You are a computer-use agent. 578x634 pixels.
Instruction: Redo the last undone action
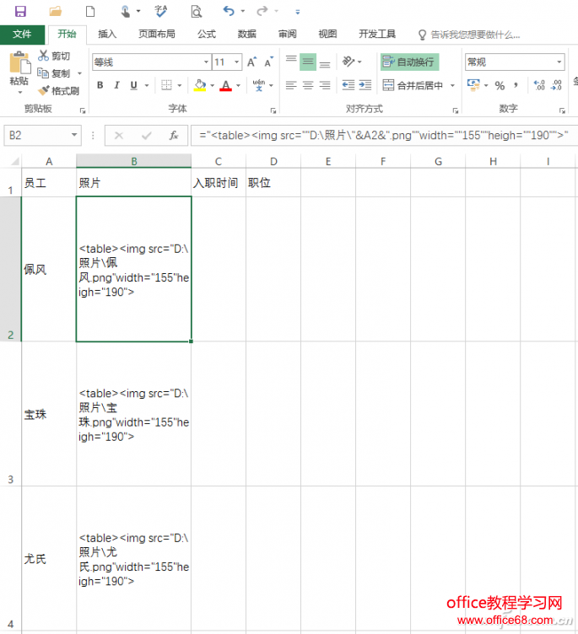pyautogui.click(x=262, y=11)
